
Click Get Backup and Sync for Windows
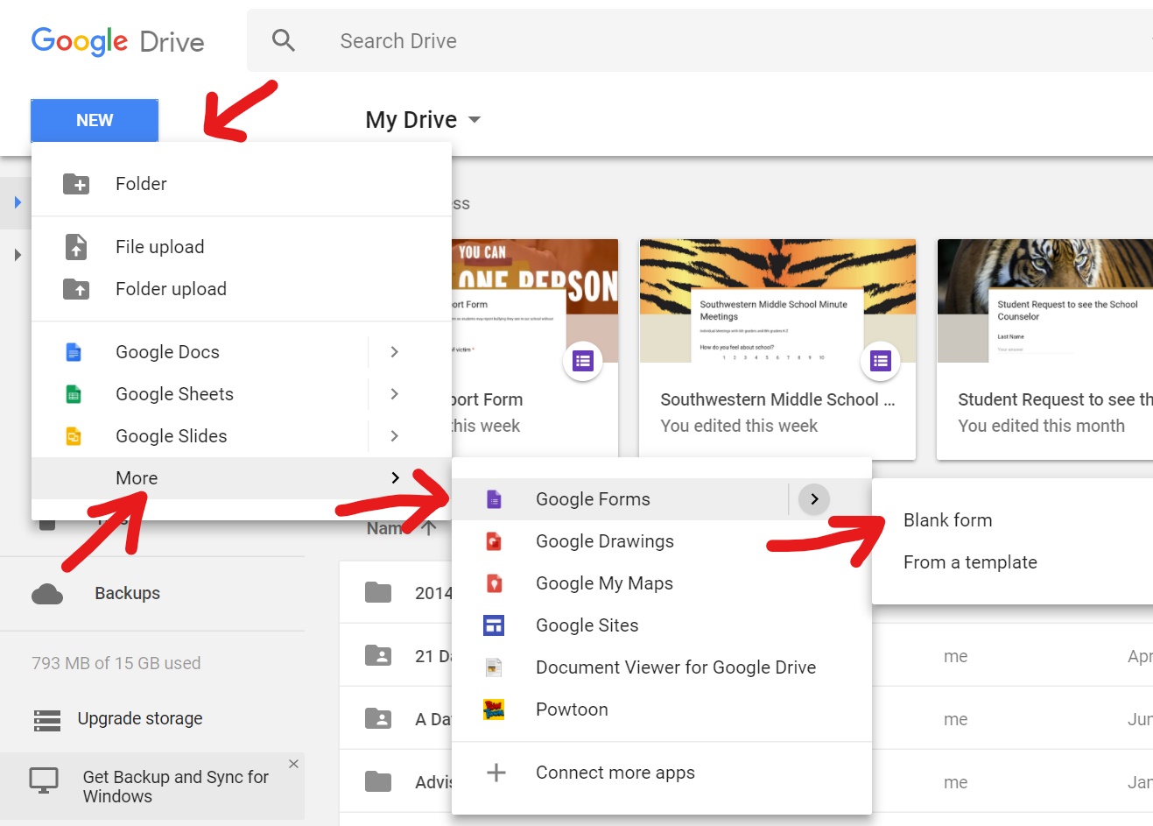point(176,787)
